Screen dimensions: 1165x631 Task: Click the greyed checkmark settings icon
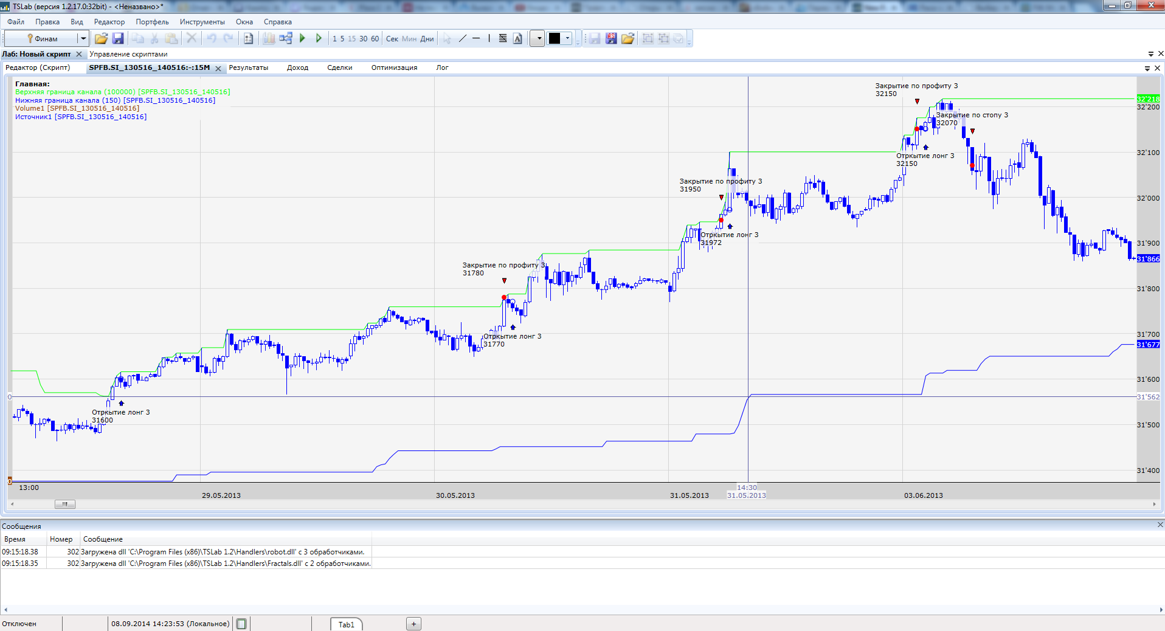[679, 38]
